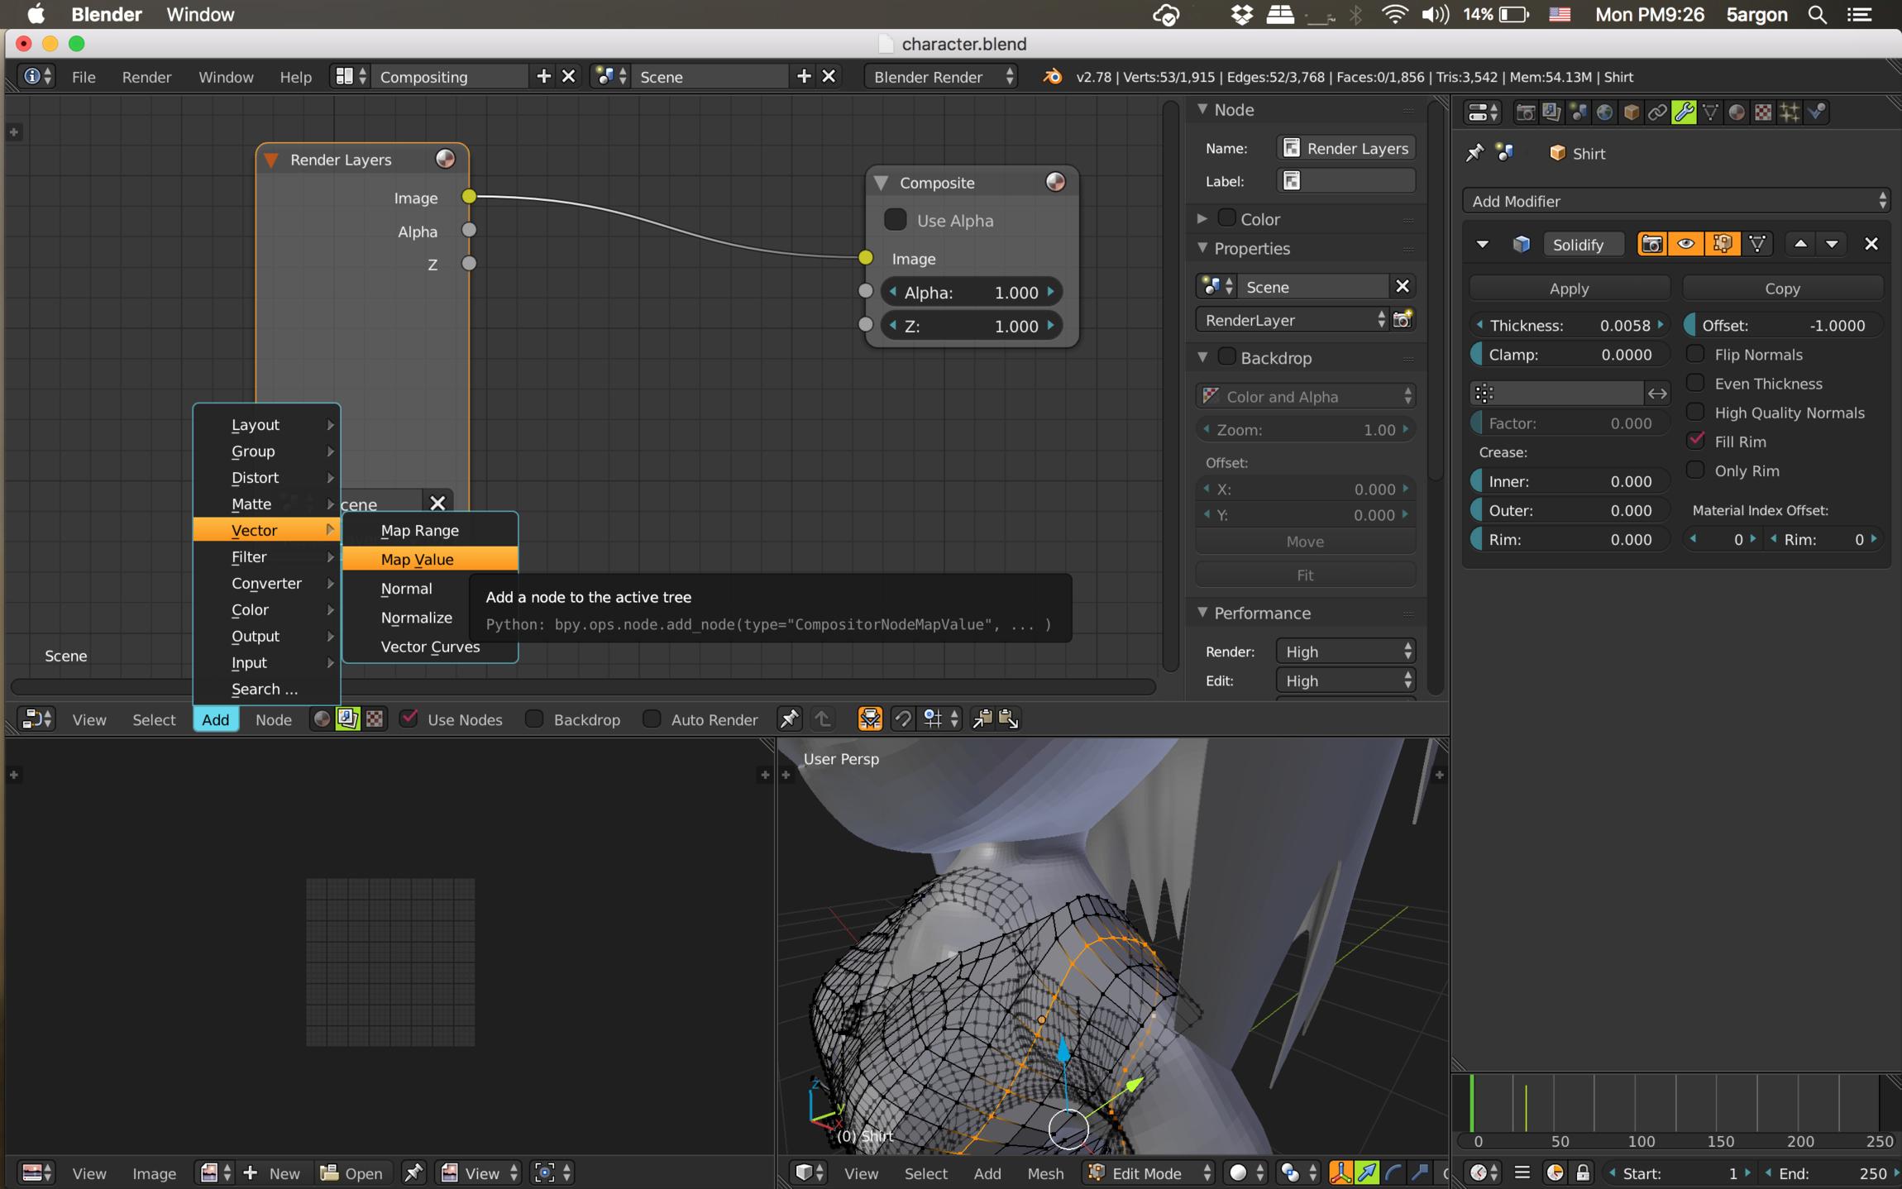Viewport: 1902px width, 1189px height.
Task: Select Map Value node from Vector menu
Action: coord(416,559)
